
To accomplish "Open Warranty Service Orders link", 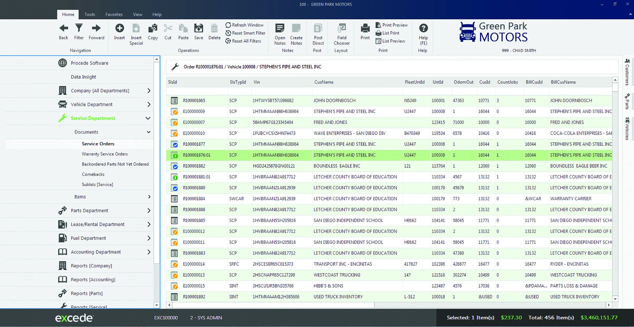I will 105,154.
